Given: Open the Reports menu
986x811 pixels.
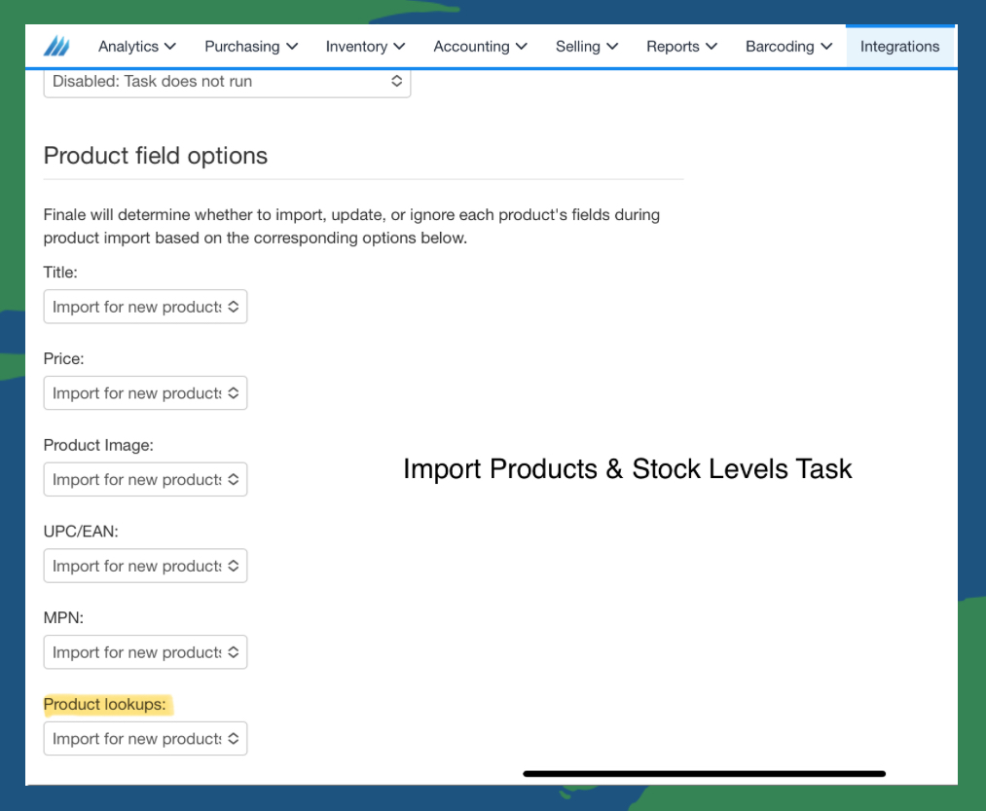Looking at the screenshot, I should [681, 47].
